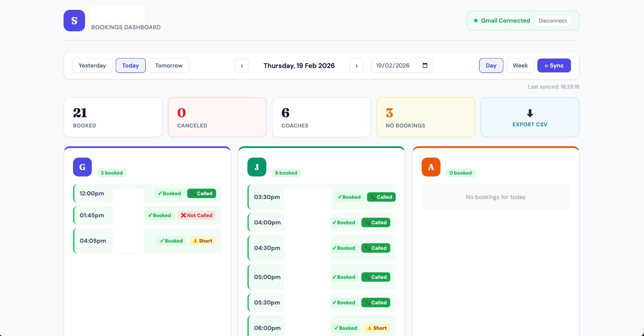Screen dimensions: 644x336
Task: Click the previous day chevron
Action: tap(242, 65)
